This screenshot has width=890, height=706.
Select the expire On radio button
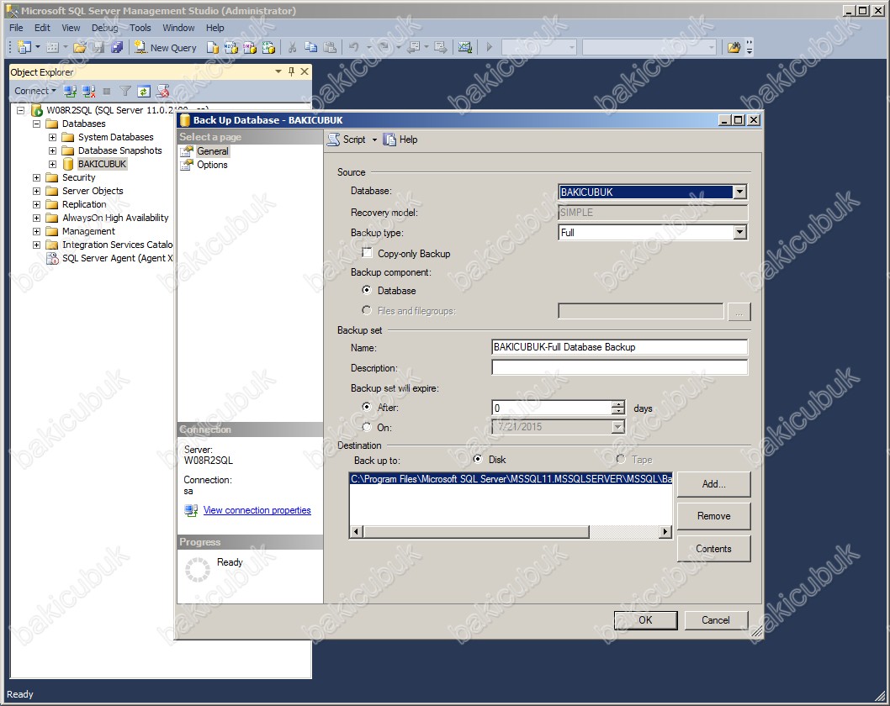point(368,427)
